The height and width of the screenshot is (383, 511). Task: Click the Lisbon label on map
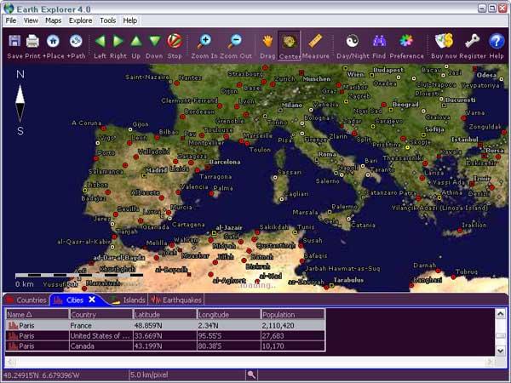tap(97, 185)
